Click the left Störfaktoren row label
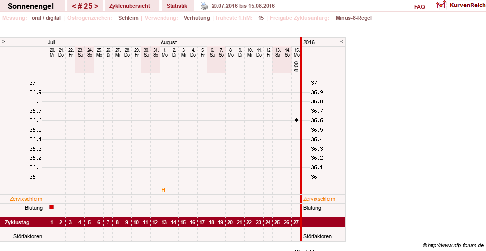This screenshot has width=486, height=251. (28, 236)
